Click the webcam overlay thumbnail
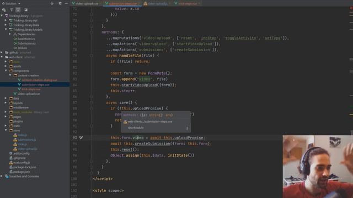 pos(318,167)
